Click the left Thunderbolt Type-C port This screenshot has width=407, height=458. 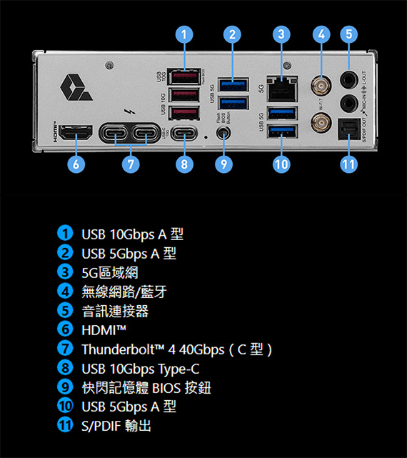click(x=115, y=134)
